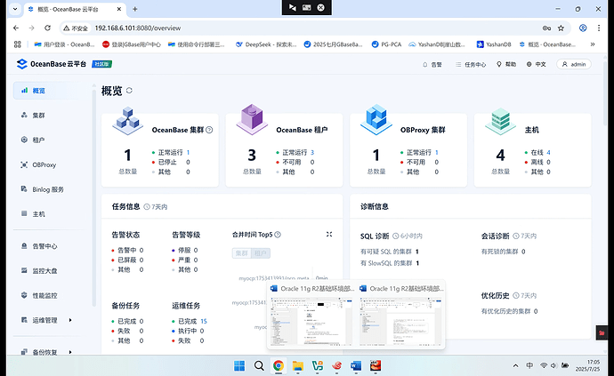Screen dimensions: 614x376
Task: Open the 用户登录 - OceanB... bookmark
Action: point(65,44)
